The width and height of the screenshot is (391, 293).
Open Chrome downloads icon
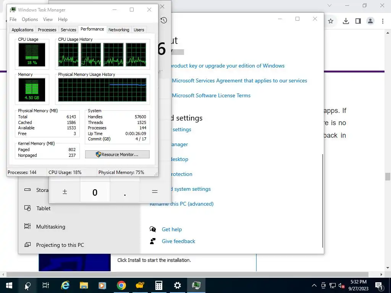point(346,21)
